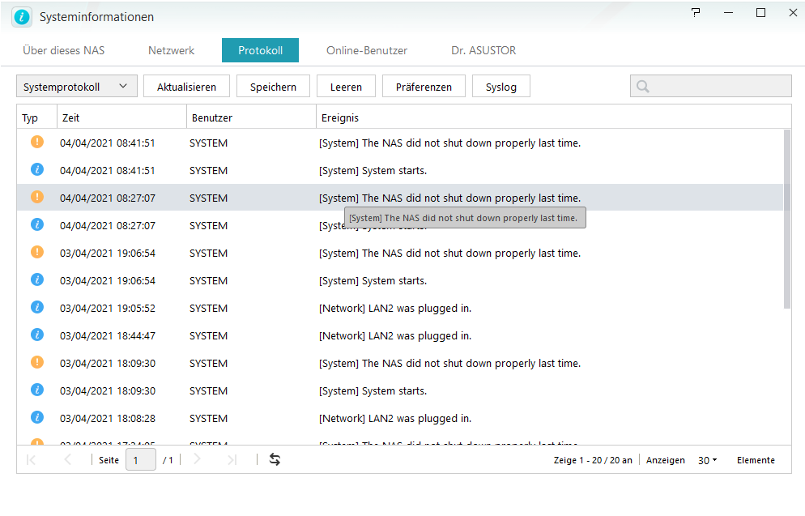
Task: Click the warning icon for 03/04/2021 18:09:30
Action: coord(37,362)
